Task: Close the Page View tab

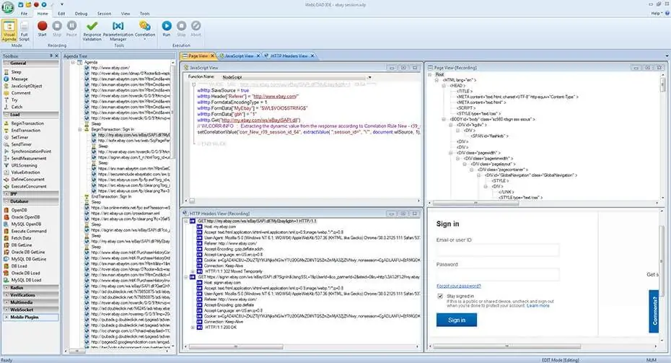Action: (212, 56)
